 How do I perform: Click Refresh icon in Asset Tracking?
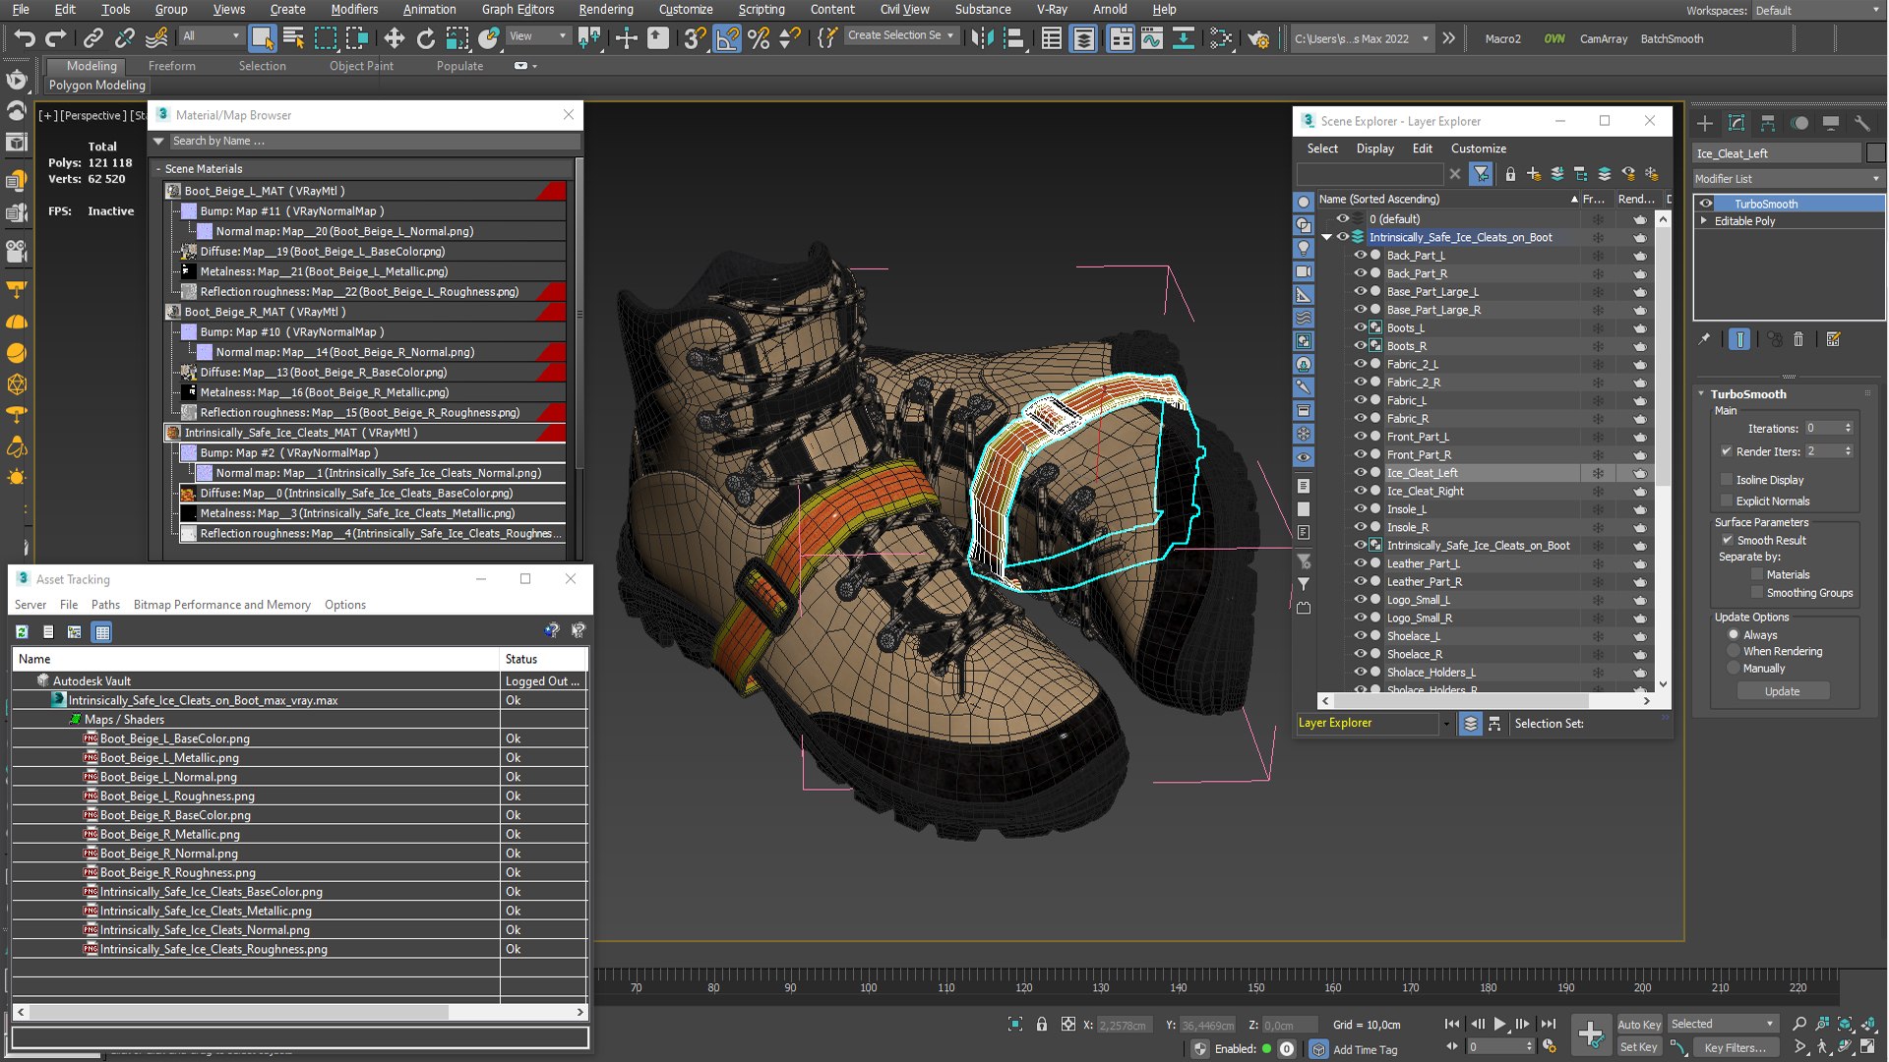[22, 632]
